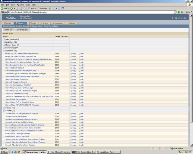This screenshot has height=154, width=193.
Task: Expand the Schema (13) group
Action: [4, 108]
